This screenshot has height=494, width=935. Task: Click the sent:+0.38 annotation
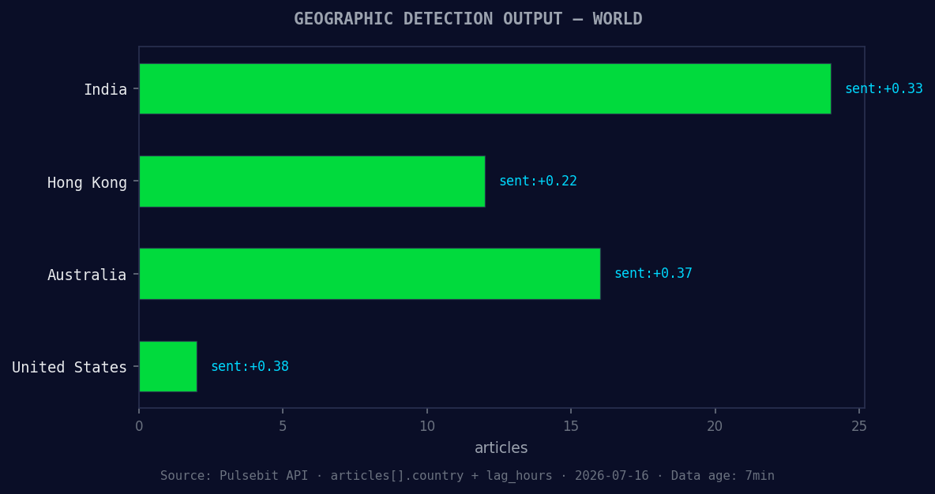click(x=250, y=366)
